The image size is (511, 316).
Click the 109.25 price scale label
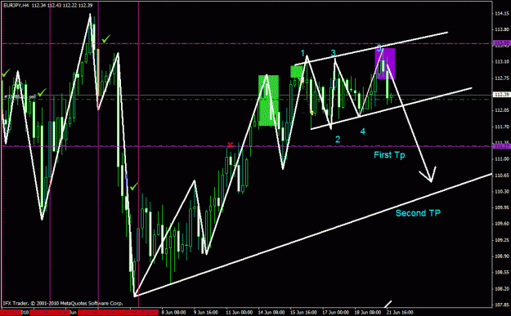click(502, 240)
